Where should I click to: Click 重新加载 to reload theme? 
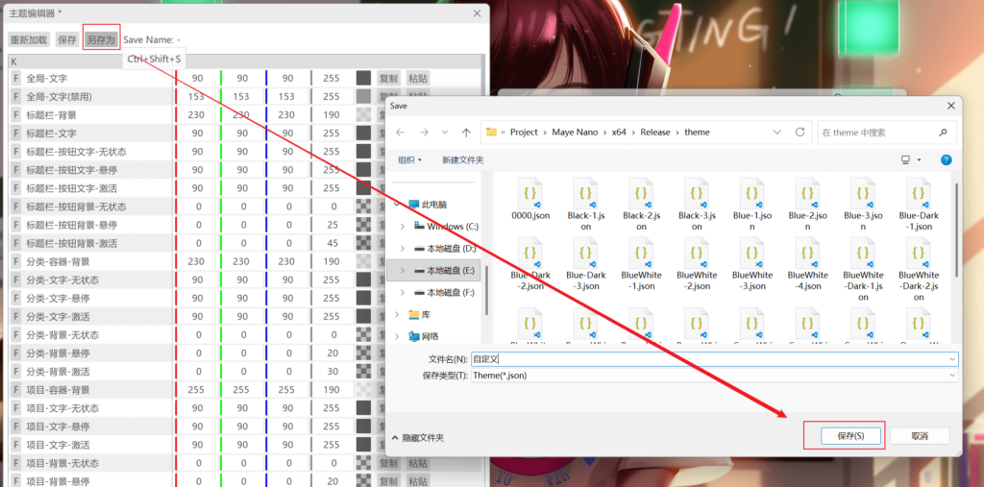coord(29,40)
